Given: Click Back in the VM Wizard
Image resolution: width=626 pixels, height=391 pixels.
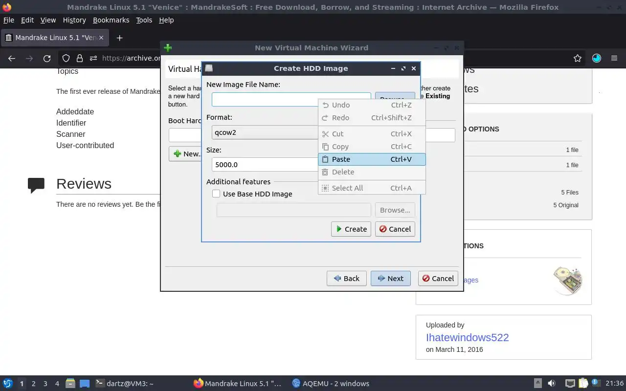Looking at the screenshot, I should [346, 279].
